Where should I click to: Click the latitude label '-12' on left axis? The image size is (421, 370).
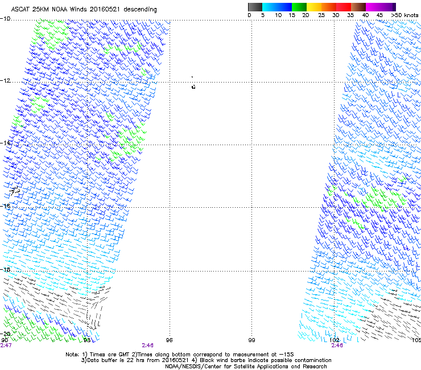[x=5, y=81]
